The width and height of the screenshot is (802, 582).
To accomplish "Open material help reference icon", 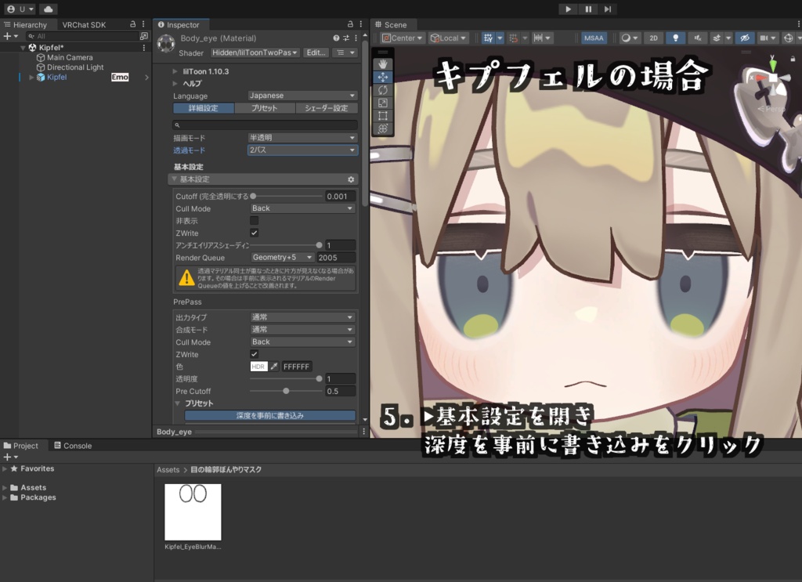I will point(336,38).
